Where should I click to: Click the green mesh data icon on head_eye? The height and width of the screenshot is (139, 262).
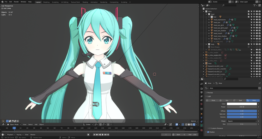(x=230, y=22)
